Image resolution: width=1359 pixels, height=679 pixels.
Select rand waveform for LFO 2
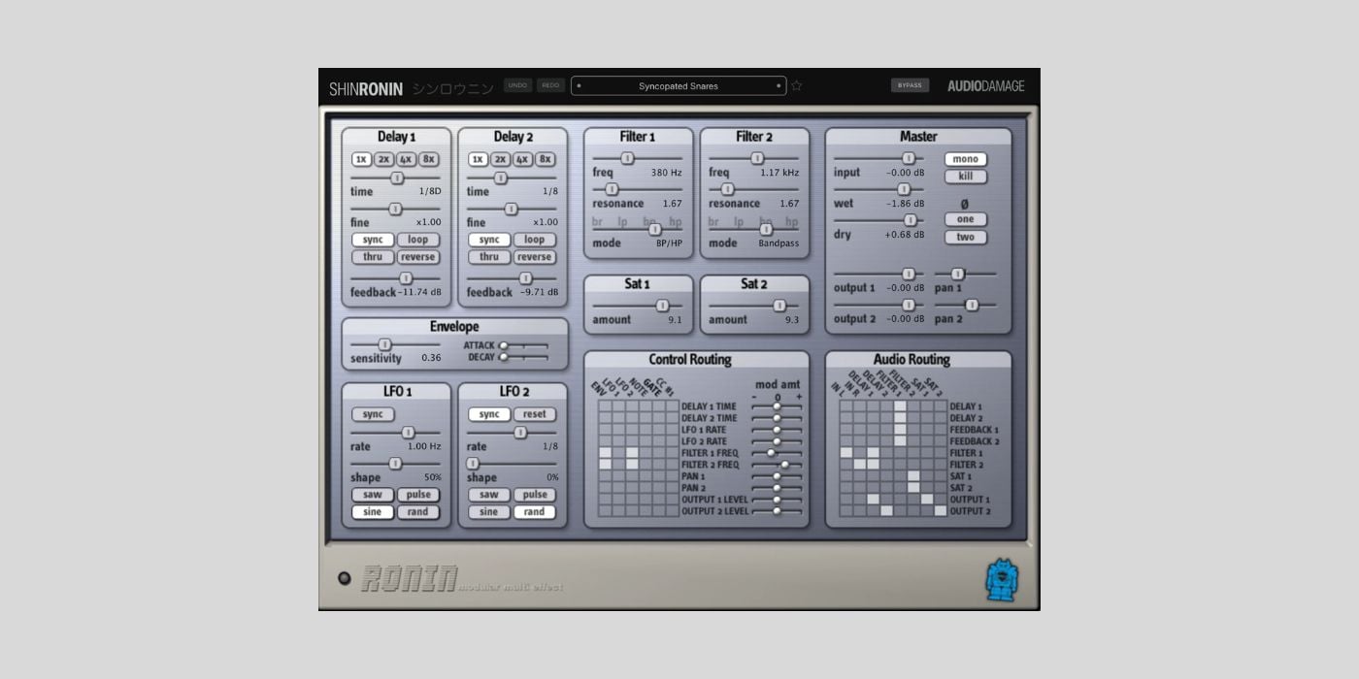pyautogui.click(x=535, y=512)
